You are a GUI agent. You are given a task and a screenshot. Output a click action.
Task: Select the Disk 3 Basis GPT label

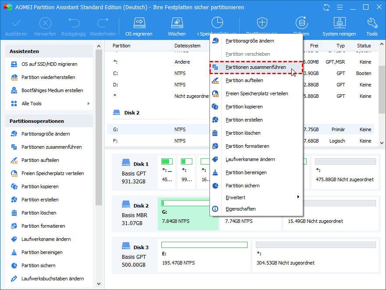pyautogui.click(x=135, y=255)
